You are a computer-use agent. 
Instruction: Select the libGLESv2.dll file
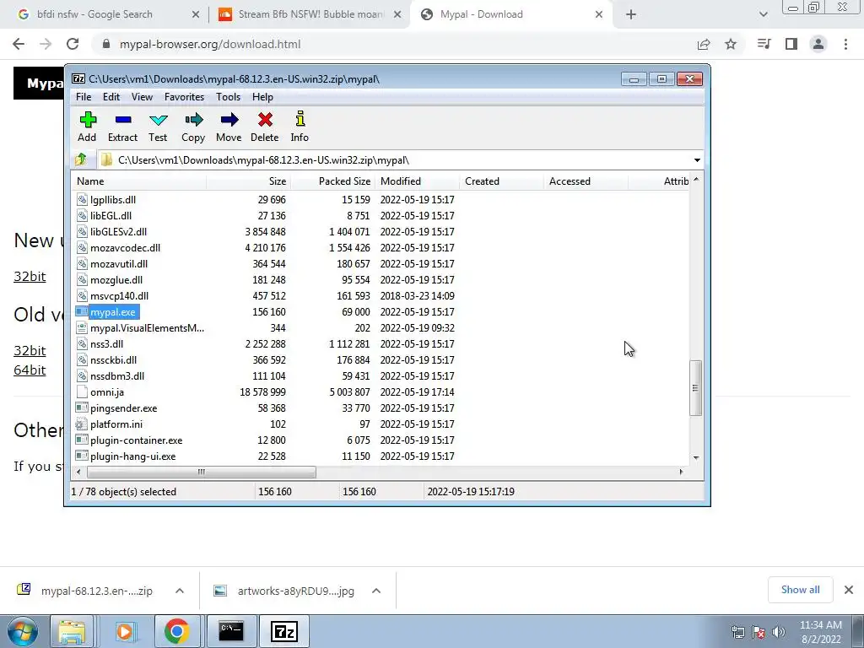point(118,231)
